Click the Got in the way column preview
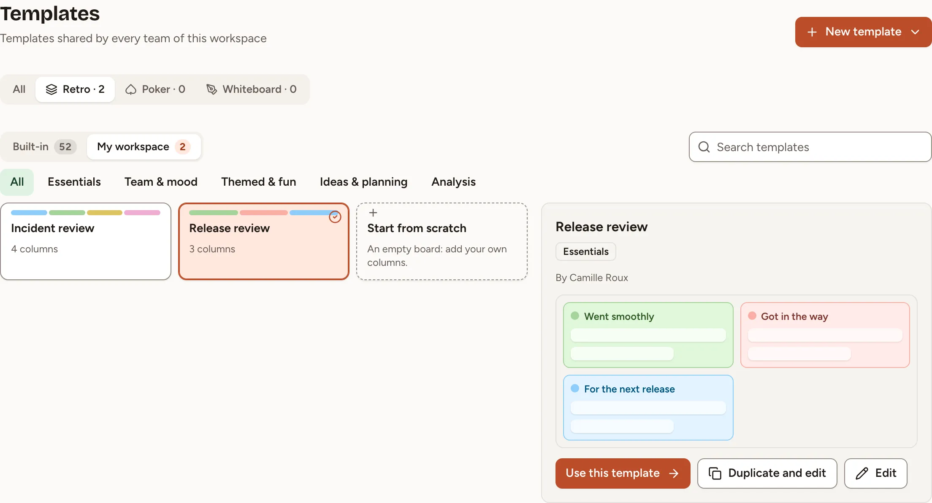 825,335
